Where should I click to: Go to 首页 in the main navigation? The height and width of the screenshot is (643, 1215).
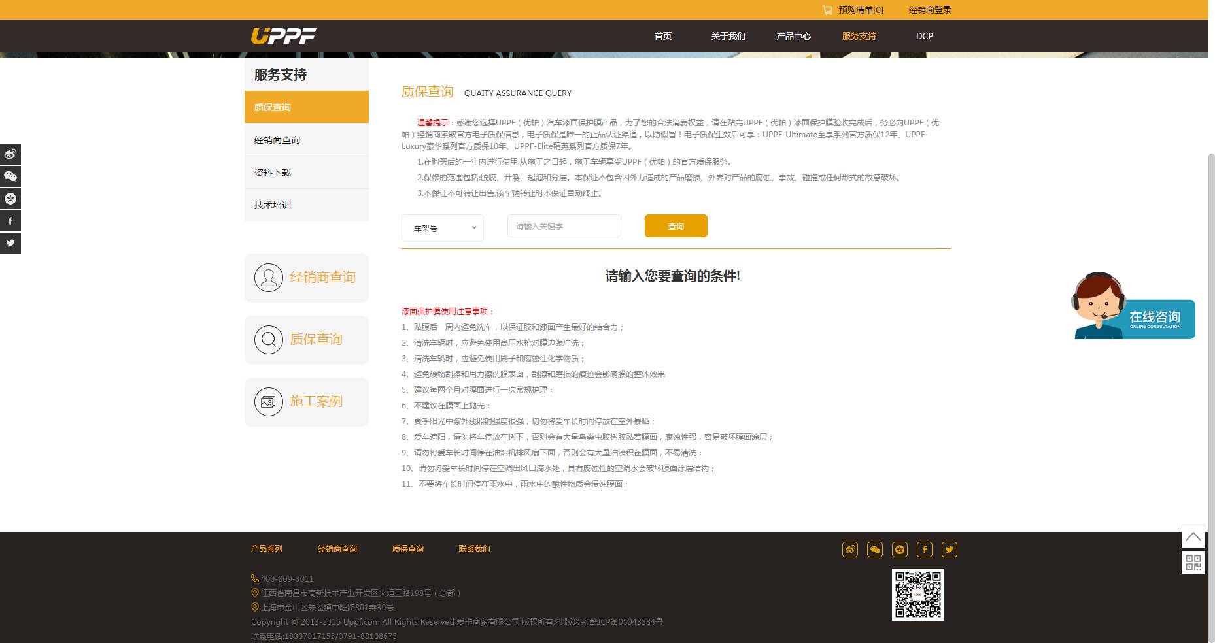click(663, 36)
